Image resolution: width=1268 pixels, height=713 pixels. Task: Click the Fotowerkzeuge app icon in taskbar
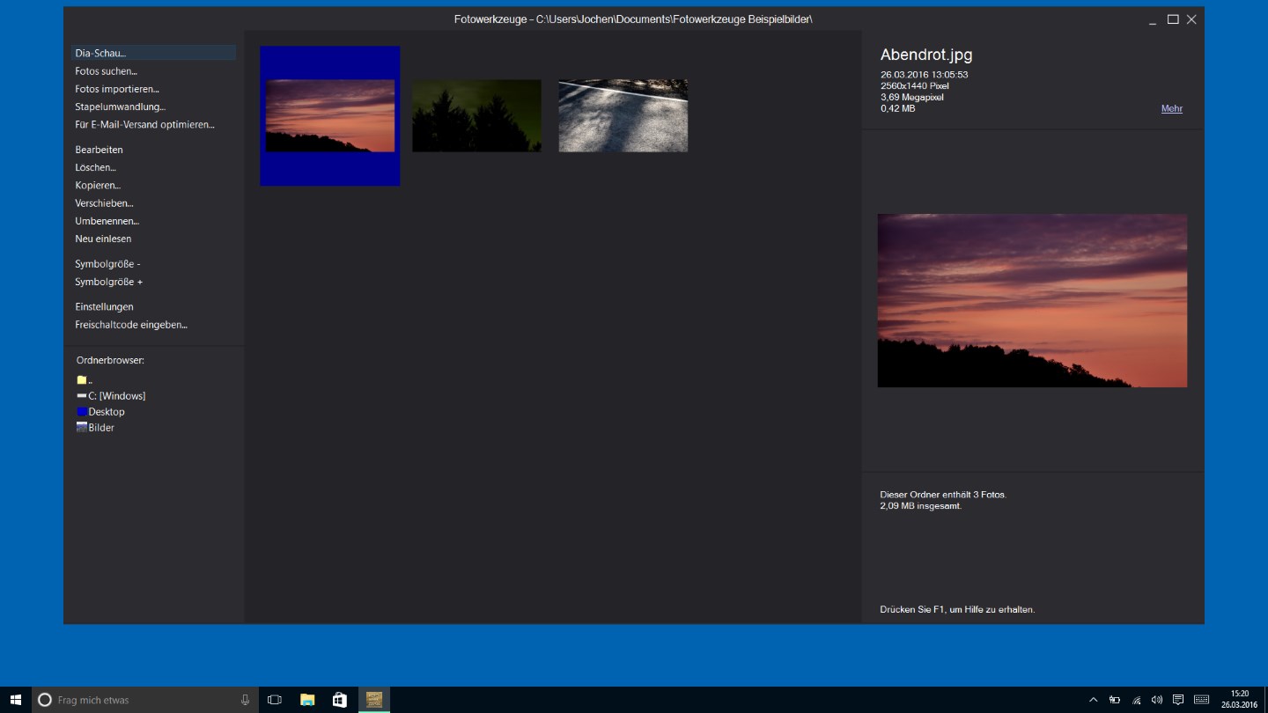coord(374,700)
